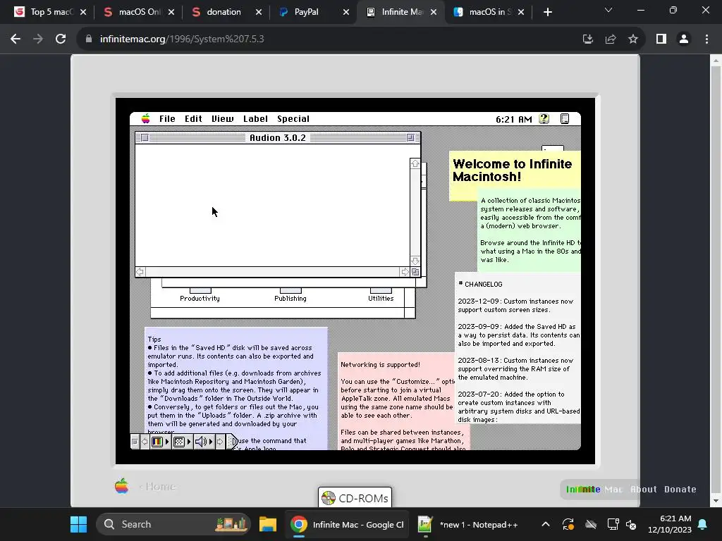Open the Application menu icon in Mac menu bar
Viewport: 722px width, 541px height.
pyautogui.click(x=565, y=118)
